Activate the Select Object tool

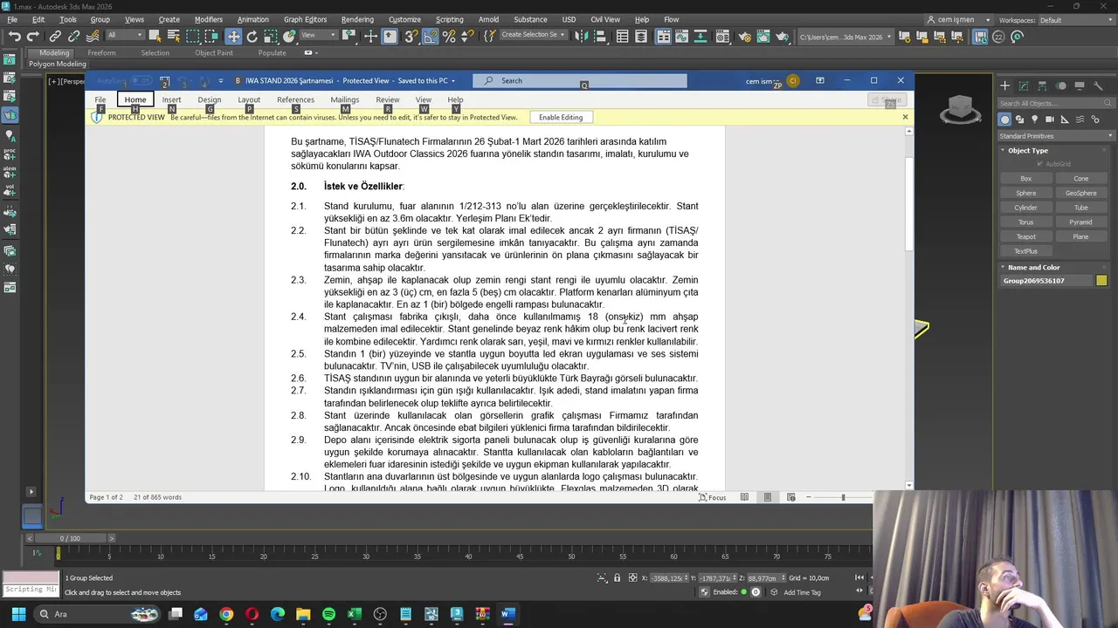pyautogui.click(x=155, y=37)
